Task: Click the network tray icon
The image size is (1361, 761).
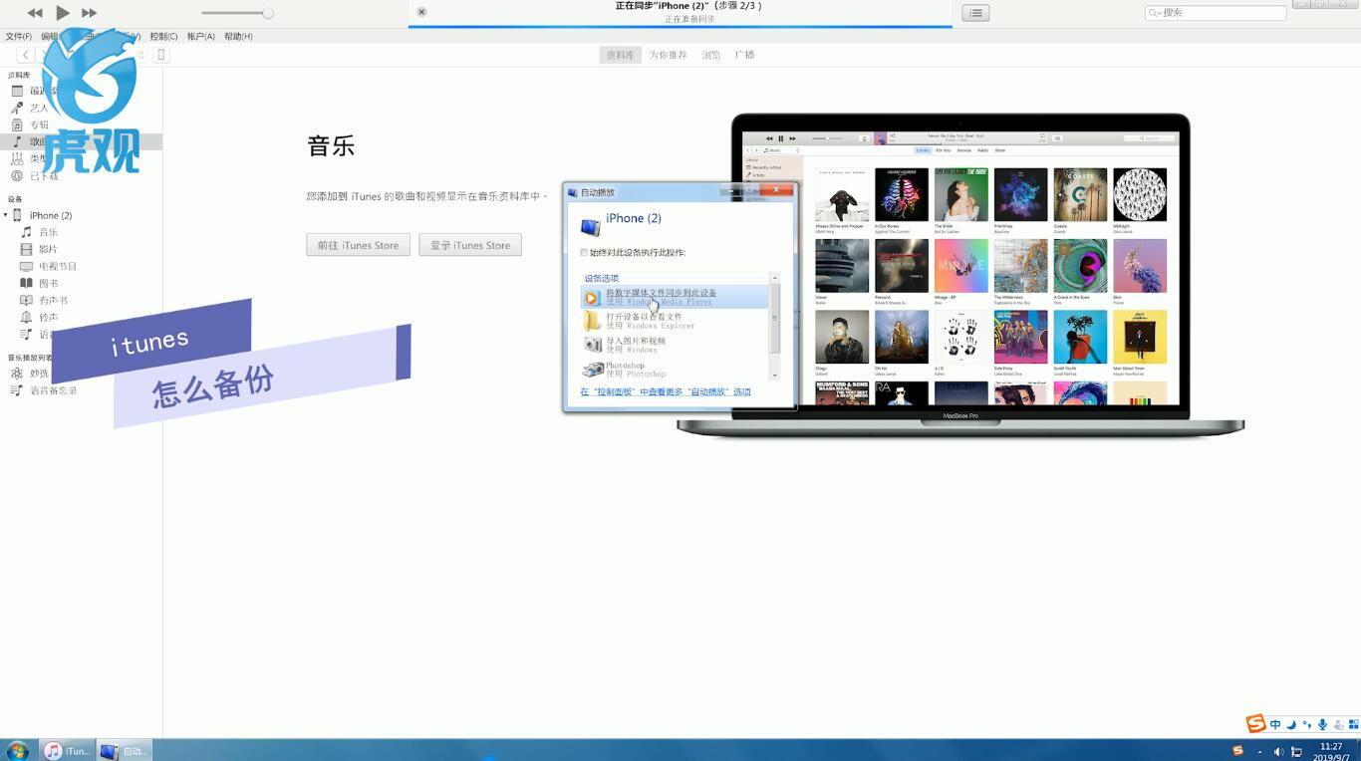Action: point(1296,751)
